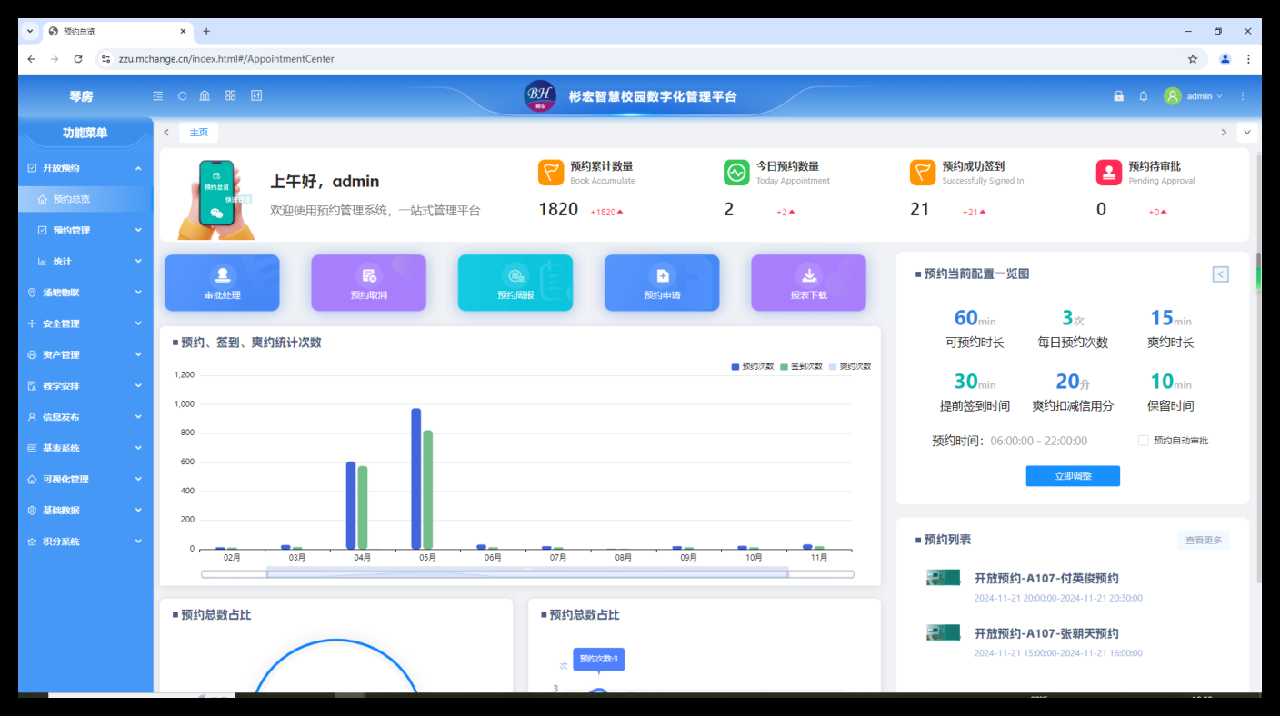Toggle the 预约次数 legend series
1280x716 pixels.
point(753,366)
